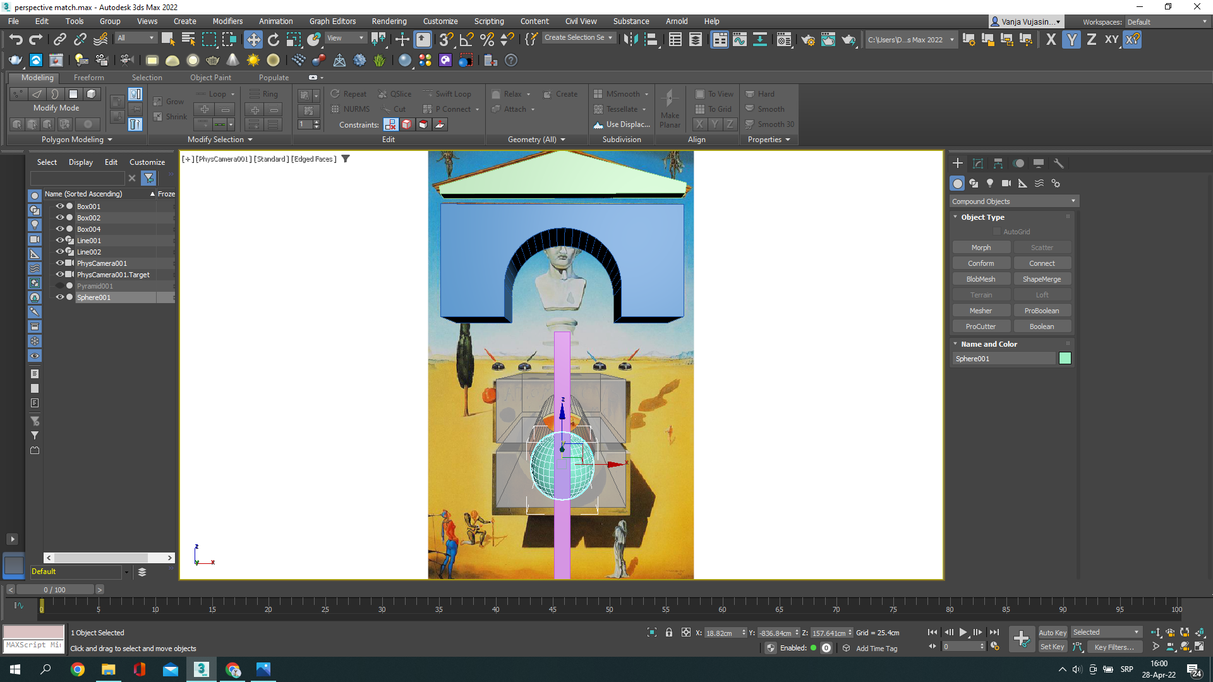
Task: Switch to the Object Paint ribbon tab
Action: coord(210,78)
